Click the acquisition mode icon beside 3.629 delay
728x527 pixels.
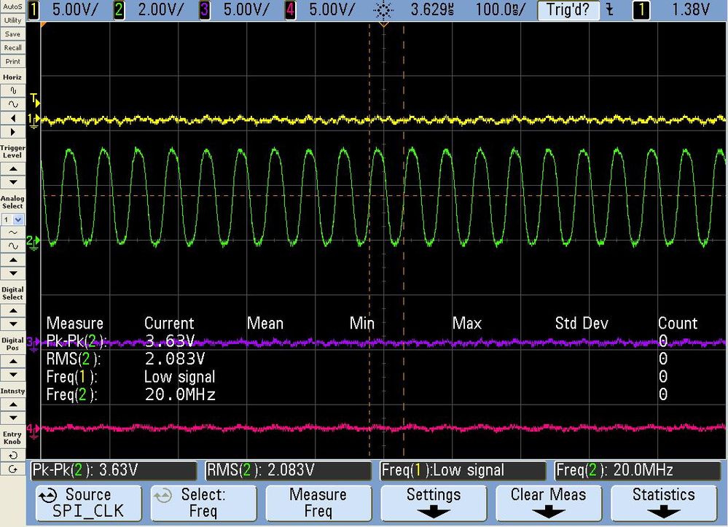point(383,9)
